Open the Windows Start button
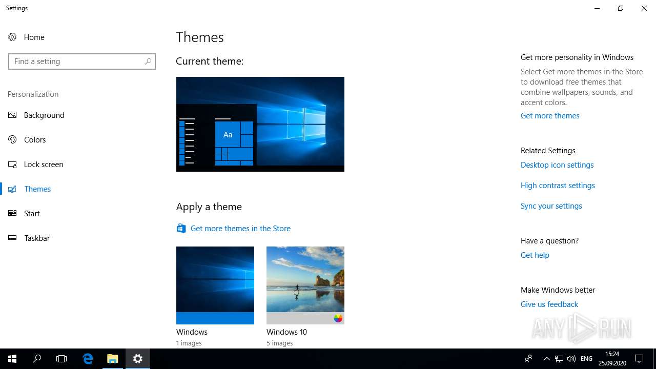The width and height of the screenshot is (656, 369). (x=12, y=359)
